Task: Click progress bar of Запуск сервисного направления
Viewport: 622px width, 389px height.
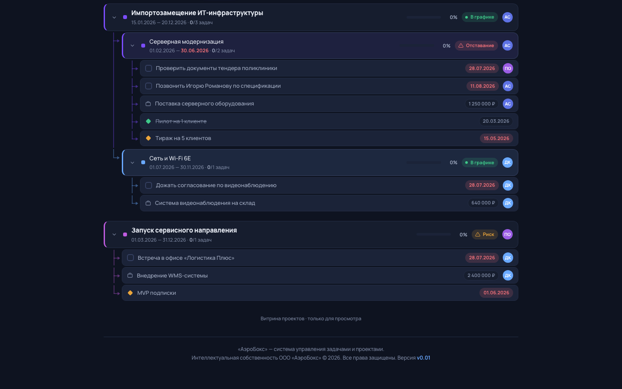Action: click(434, 234)
